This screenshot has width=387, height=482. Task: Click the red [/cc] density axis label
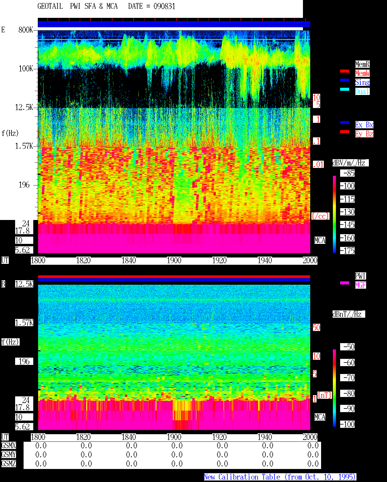pos(320,216)
